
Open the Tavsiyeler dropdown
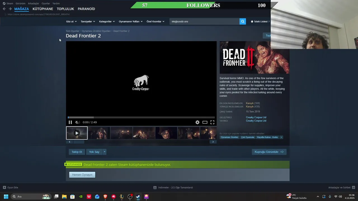(88, 21)
